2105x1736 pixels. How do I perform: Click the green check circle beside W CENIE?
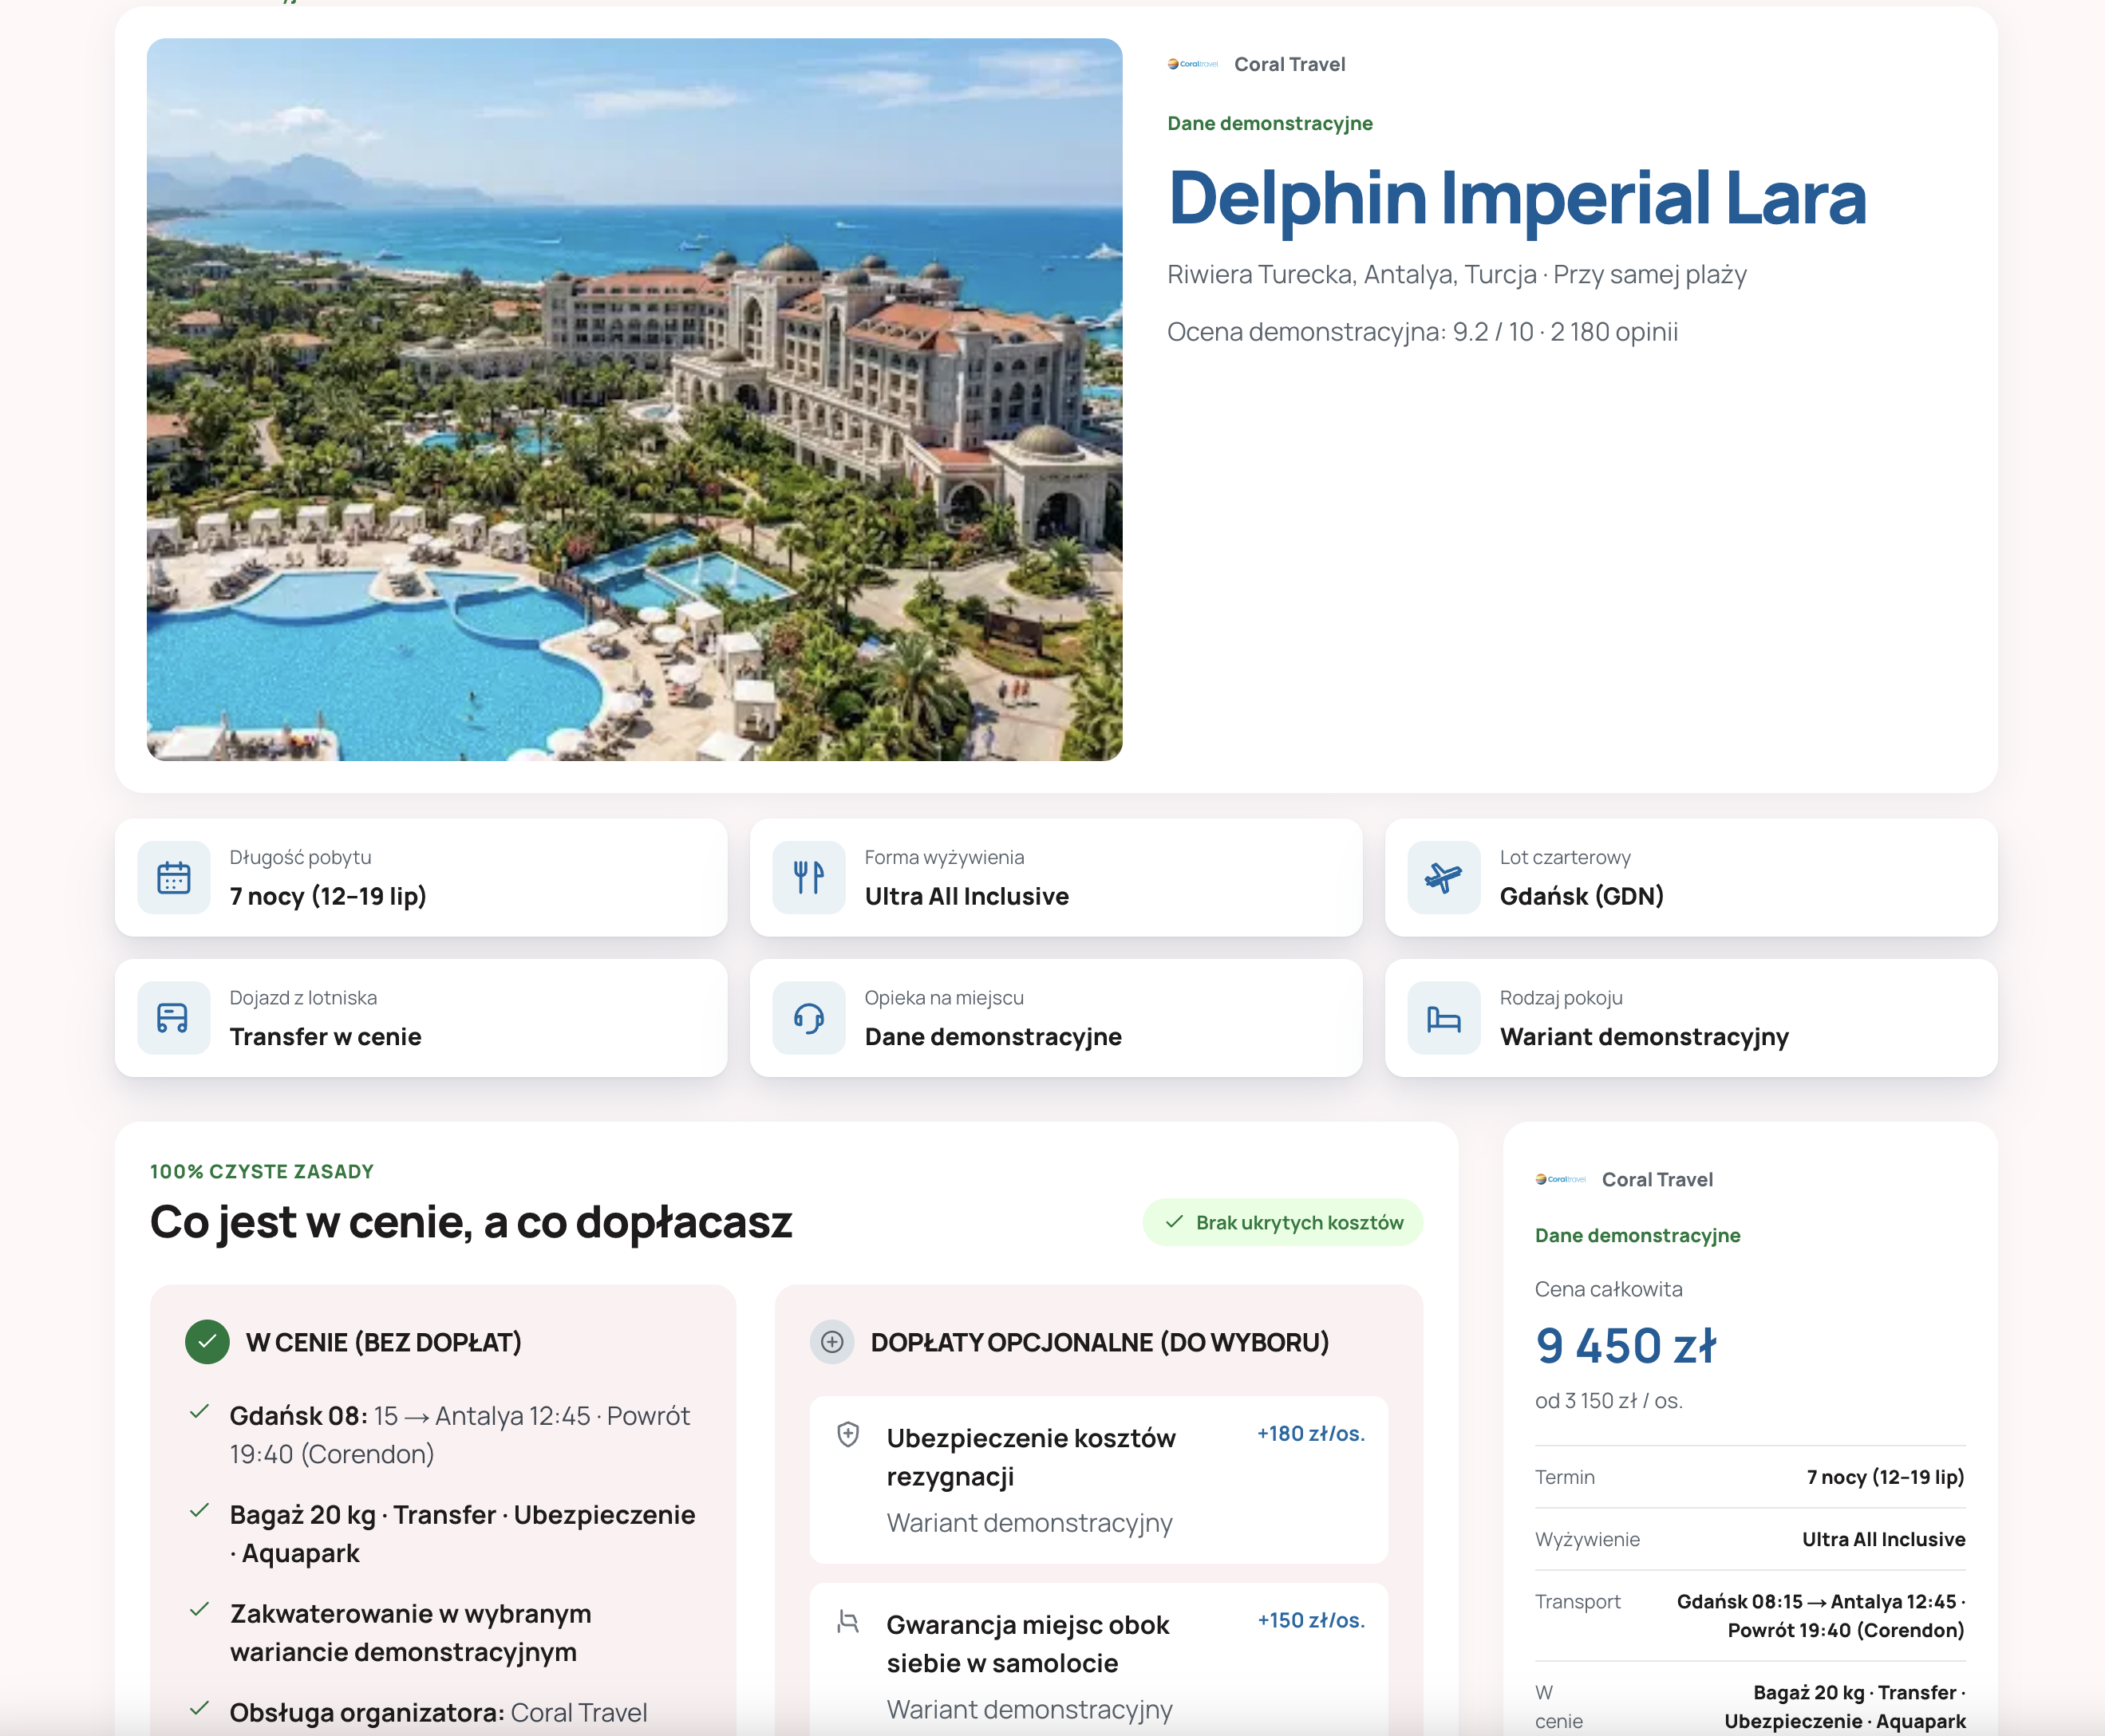tap(207, 1342)
